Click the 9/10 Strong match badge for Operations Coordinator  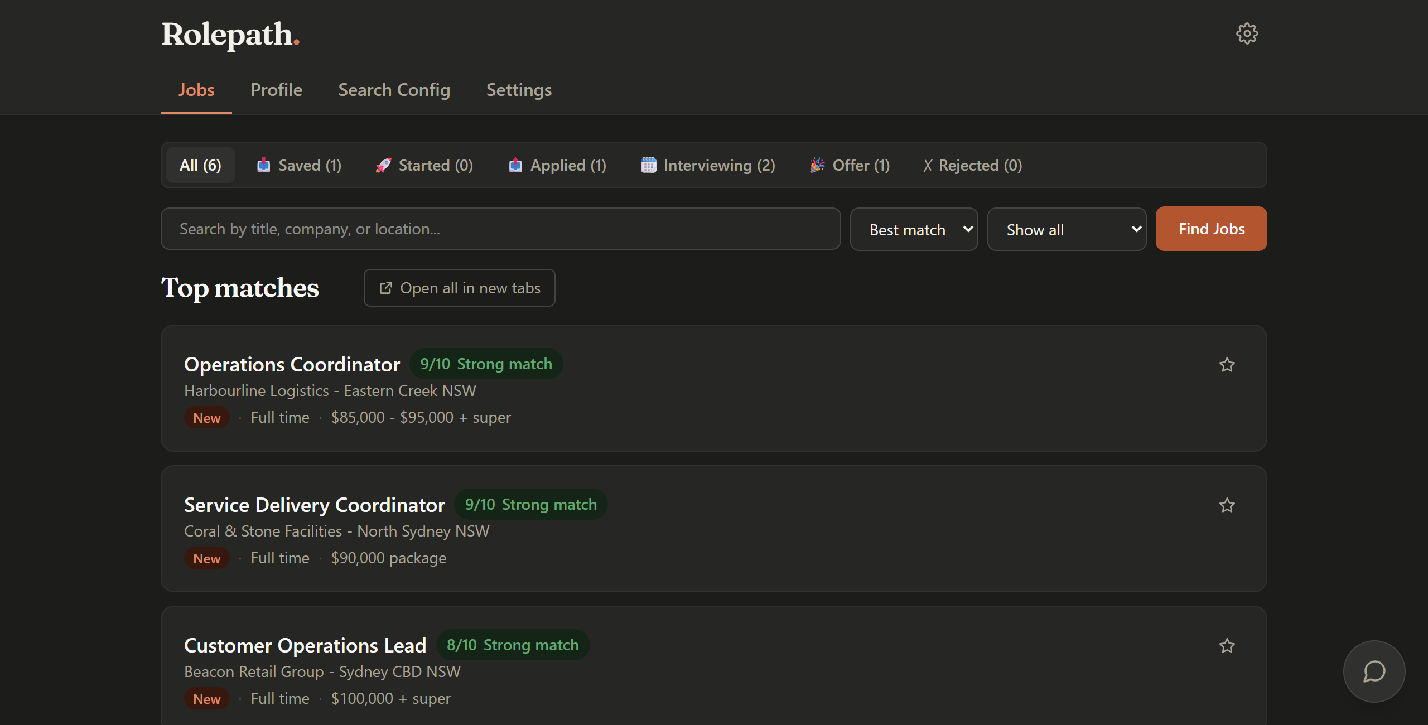tap(486, 364)
